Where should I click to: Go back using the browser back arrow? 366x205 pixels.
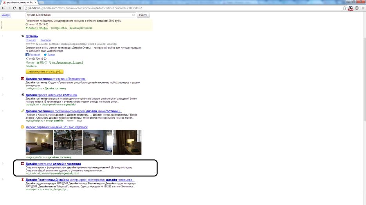[x=3, y=8]
